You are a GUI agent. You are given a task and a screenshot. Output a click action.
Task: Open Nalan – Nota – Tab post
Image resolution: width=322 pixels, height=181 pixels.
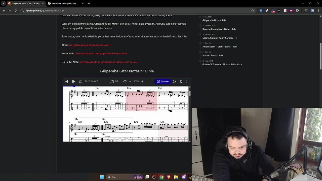pyautogui.click(x=213, y=56)
